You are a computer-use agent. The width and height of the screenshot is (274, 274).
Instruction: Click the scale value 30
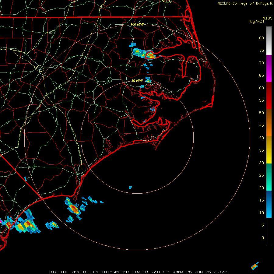[262, 163]
